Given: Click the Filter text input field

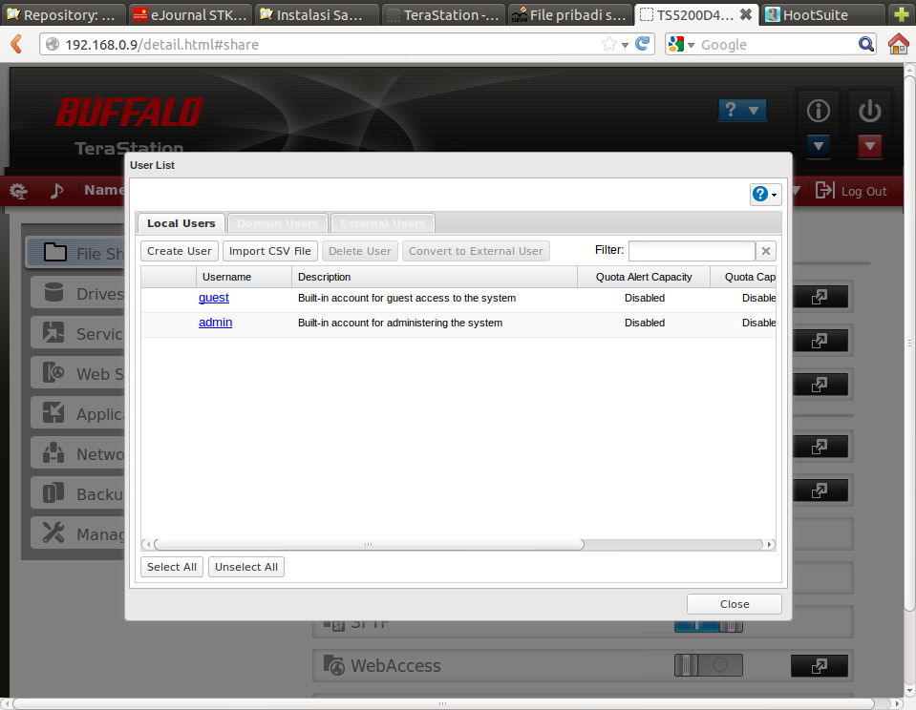Looking at the screenshot, I should pos(692,251).
